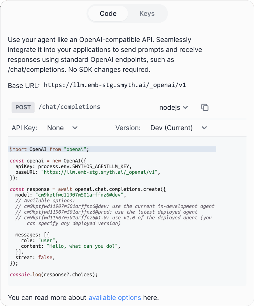Select the /chat/completions endpoint path
Viewport: 254px width, 306px height.
coord(69,107)
